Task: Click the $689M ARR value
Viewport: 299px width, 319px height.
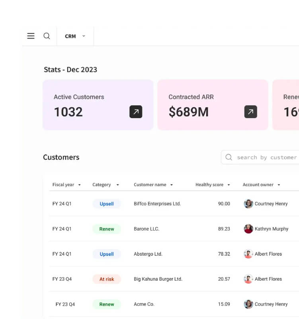Action: 189,112
